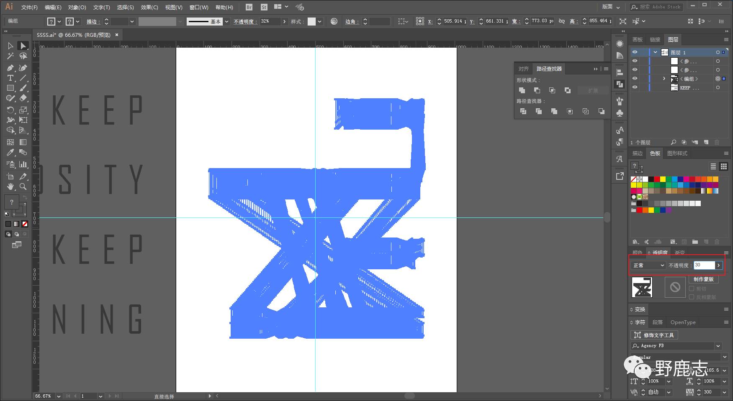
Task: Expand the 编组 sublayer in the Layers panel
Action: [x=664, y=79]
